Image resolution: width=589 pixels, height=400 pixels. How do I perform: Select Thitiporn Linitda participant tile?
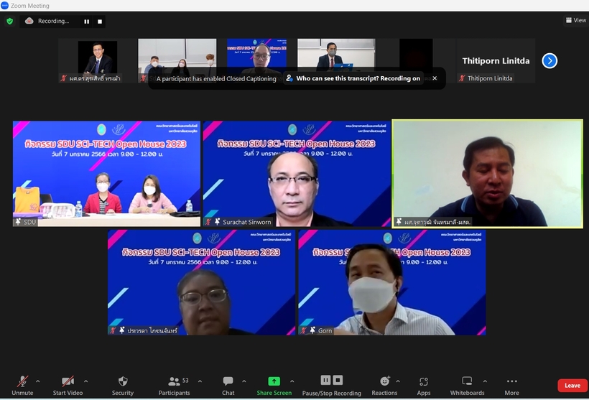496,60
